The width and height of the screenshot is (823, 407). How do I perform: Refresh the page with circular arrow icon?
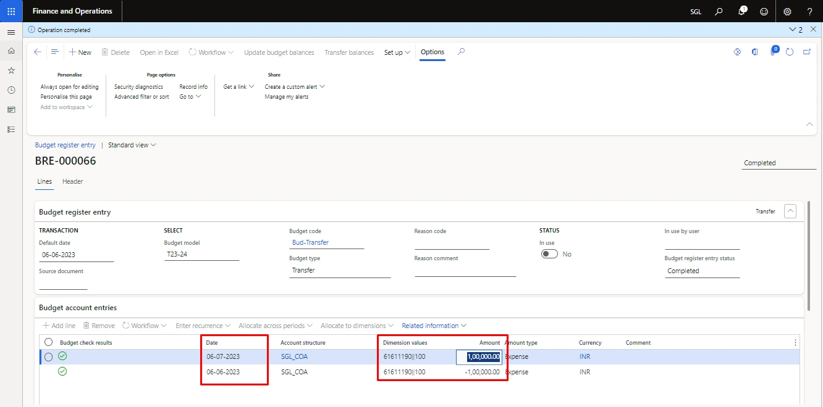pyautogui.click(x=790, y=52)
